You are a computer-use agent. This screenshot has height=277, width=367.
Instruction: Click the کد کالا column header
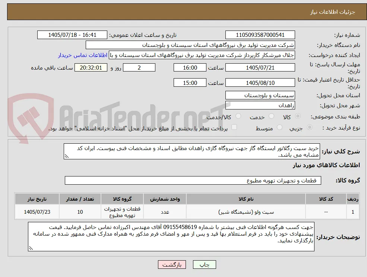coord(326,199)
